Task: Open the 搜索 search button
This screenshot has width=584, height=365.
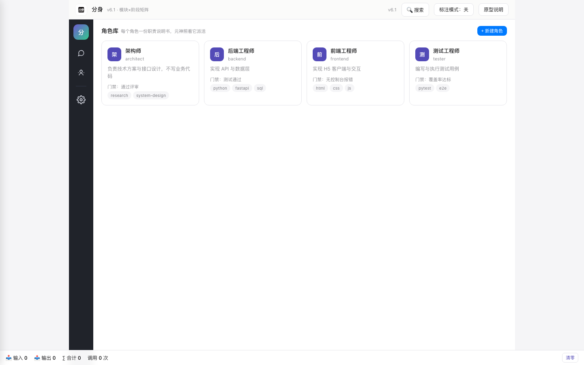Action: coord(415,10)
